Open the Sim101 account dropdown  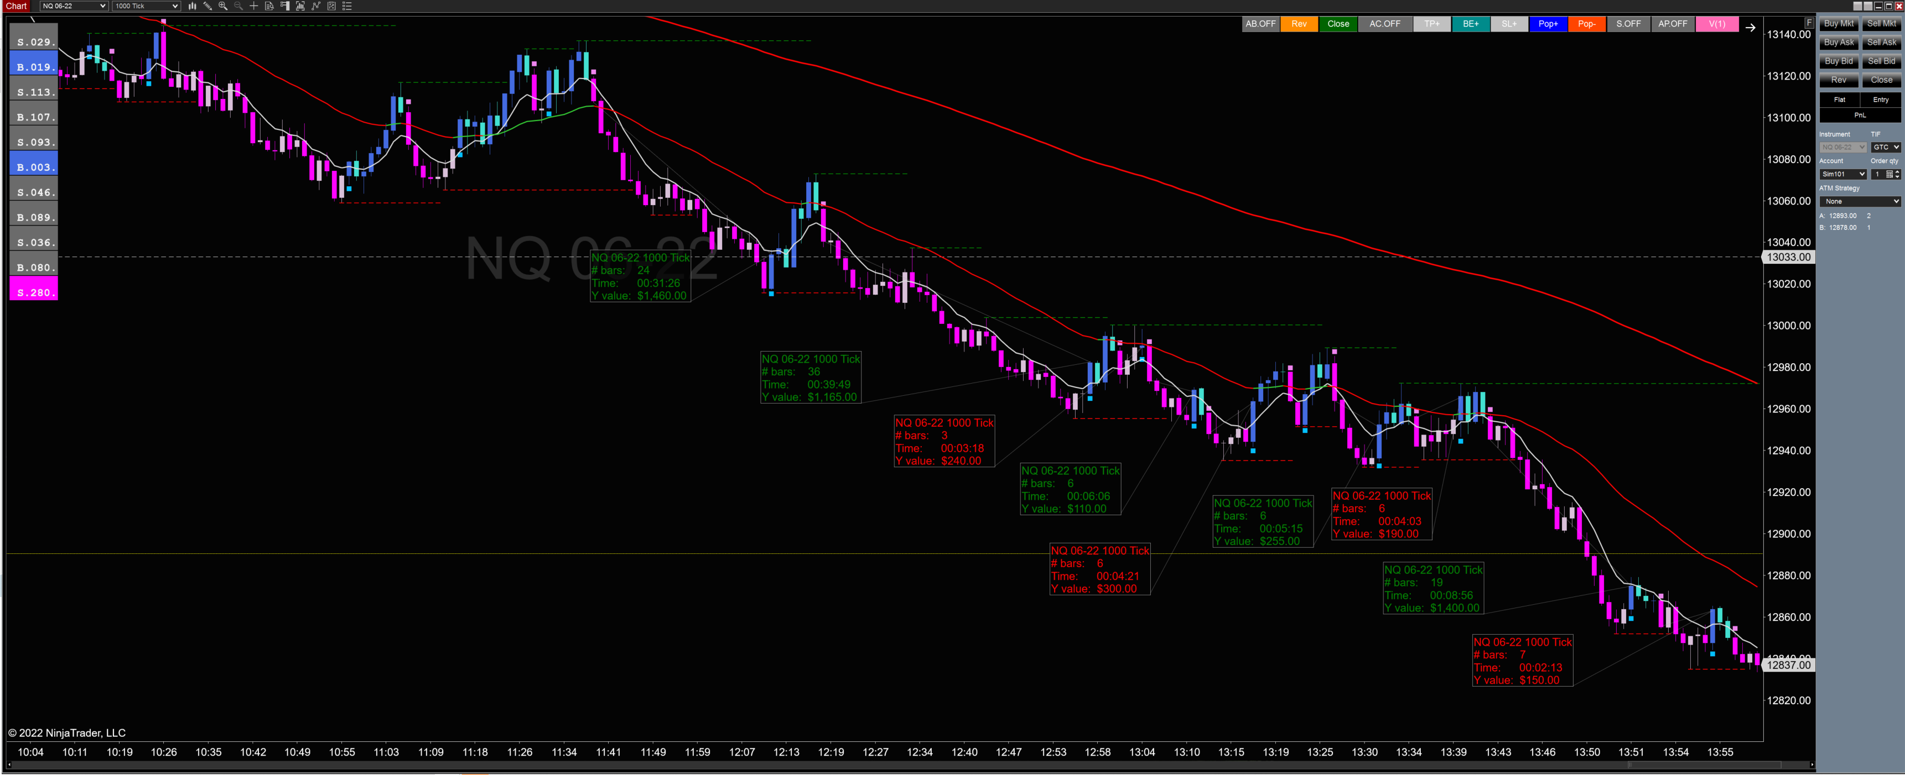click(x=1843, y=174)
